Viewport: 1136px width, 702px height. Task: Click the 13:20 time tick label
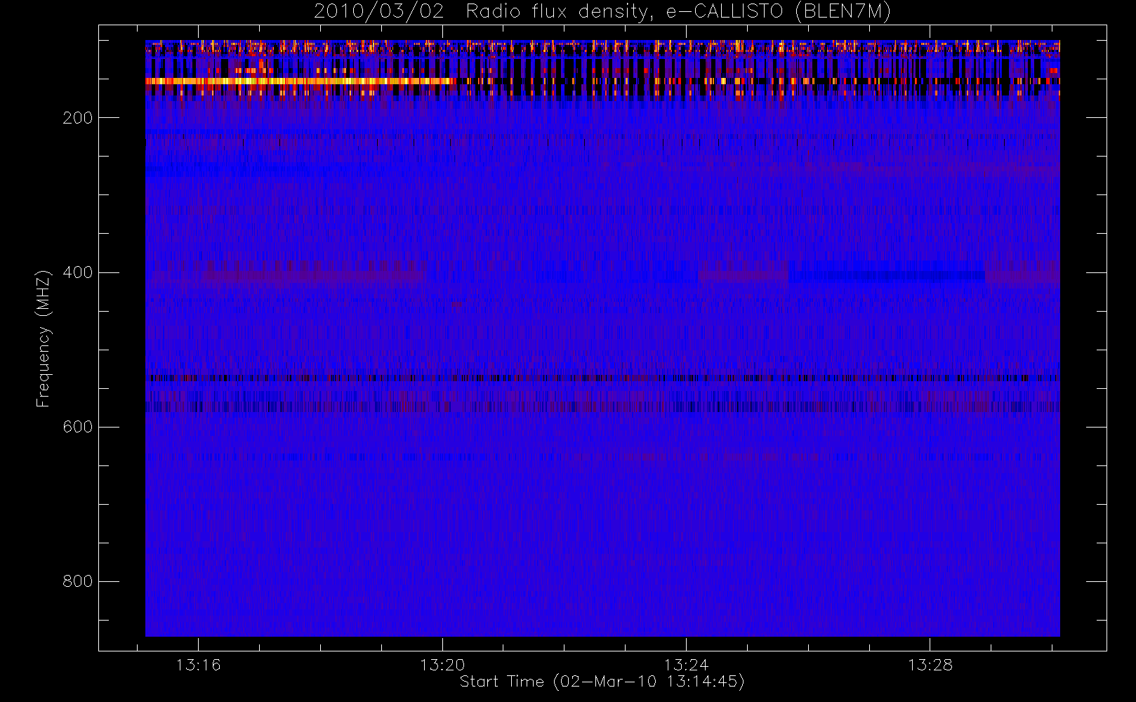pos(442,665)
